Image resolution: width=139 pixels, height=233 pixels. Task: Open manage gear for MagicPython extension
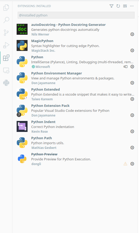tap(132, 50)
